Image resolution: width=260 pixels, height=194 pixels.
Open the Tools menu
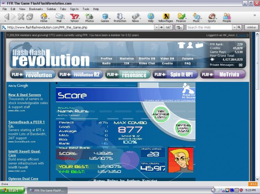pyautogui.click(x=86, y=9)
